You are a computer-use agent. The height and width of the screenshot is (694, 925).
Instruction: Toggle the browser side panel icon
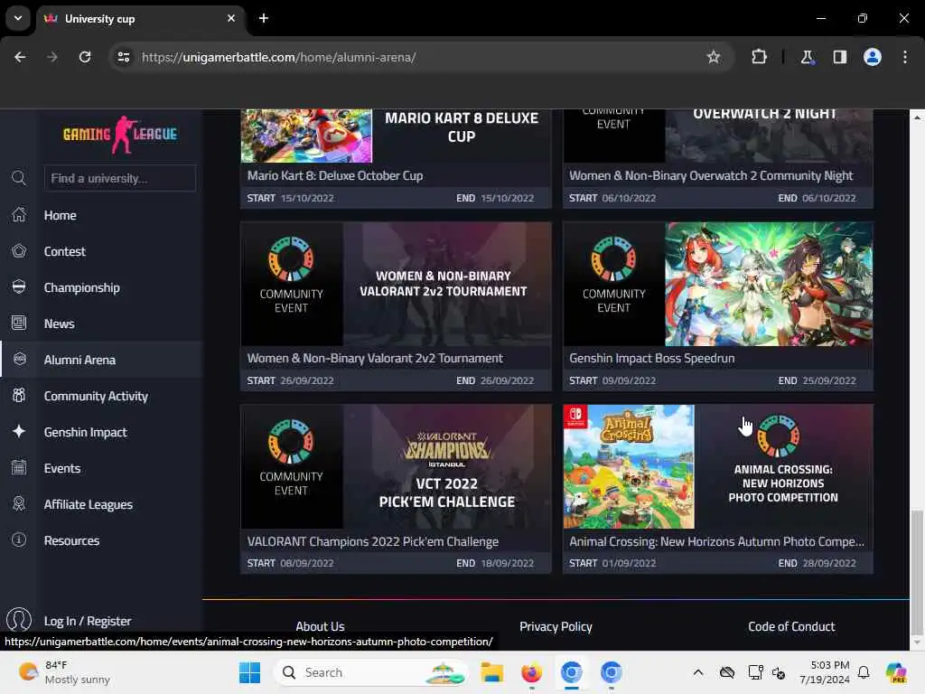839,57
